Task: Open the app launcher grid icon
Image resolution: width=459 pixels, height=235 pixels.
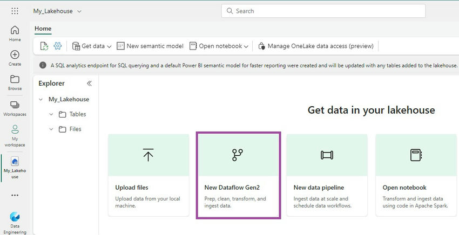Action: (x=15, y=11)
